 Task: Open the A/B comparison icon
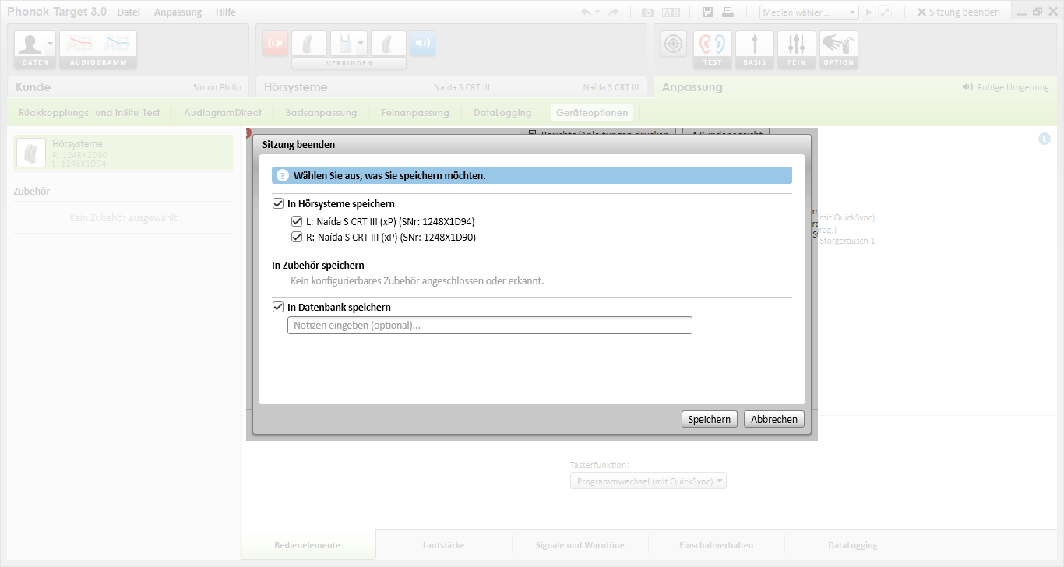tap(671, 12)
